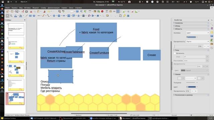Open the Сервис menu
This screenshot has height=120, width=214.
click(x=64, y=8)
